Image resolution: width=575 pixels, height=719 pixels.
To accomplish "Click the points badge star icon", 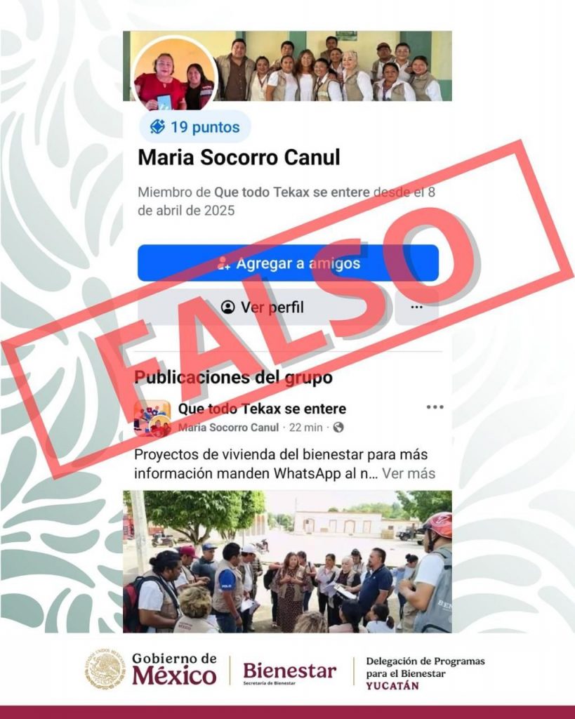I will point(157,126).
